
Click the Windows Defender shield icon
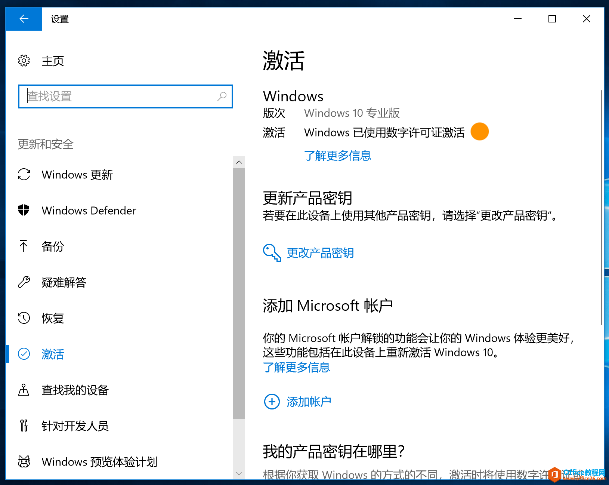pyautogui.click(x=24, y=210)
